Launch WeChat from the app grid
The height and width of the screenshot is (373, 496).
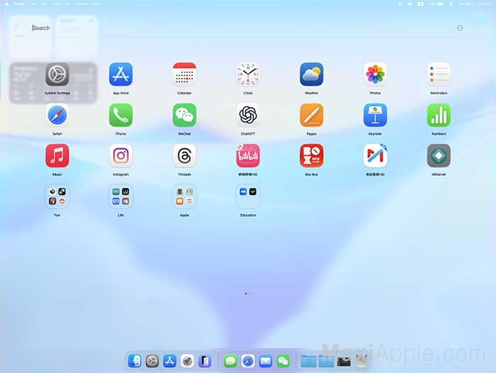184,115
